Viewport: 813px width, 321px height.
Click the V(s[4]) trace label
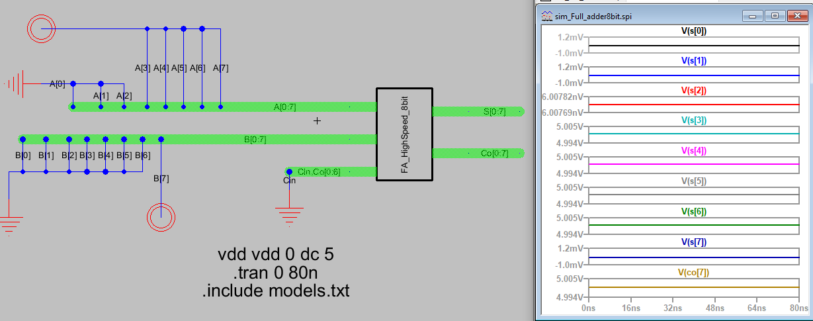[x=694, y=151]
